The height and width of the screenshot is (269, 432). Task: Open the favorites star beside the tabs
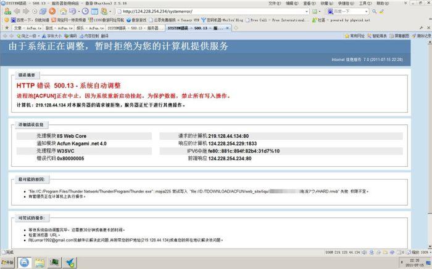pyautogui.click(x=7, y=28)
